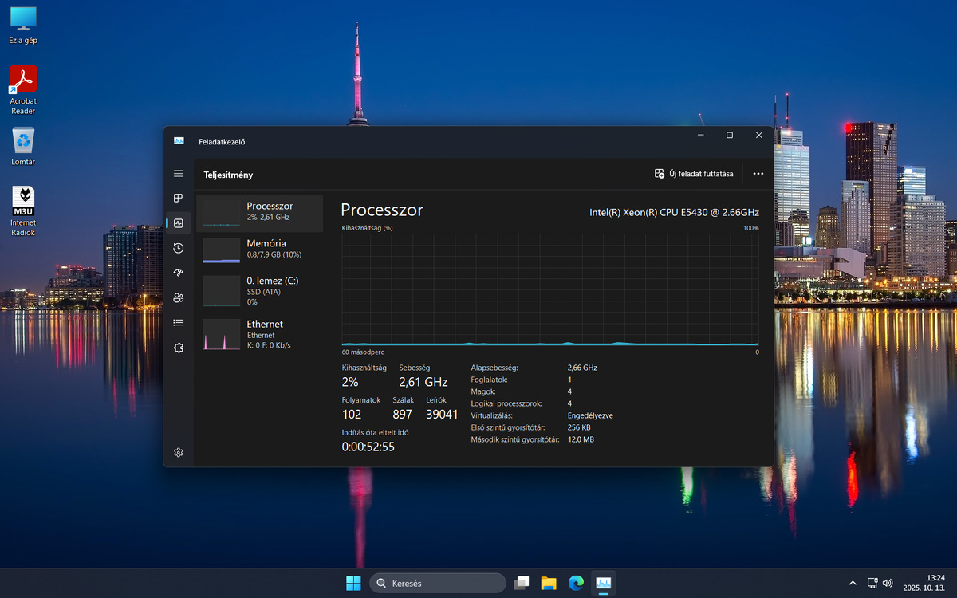This screenshot has height=598, width=957.
Task: Select the 0. lemez (C:) performance item
Action: (x=260, y=291)
